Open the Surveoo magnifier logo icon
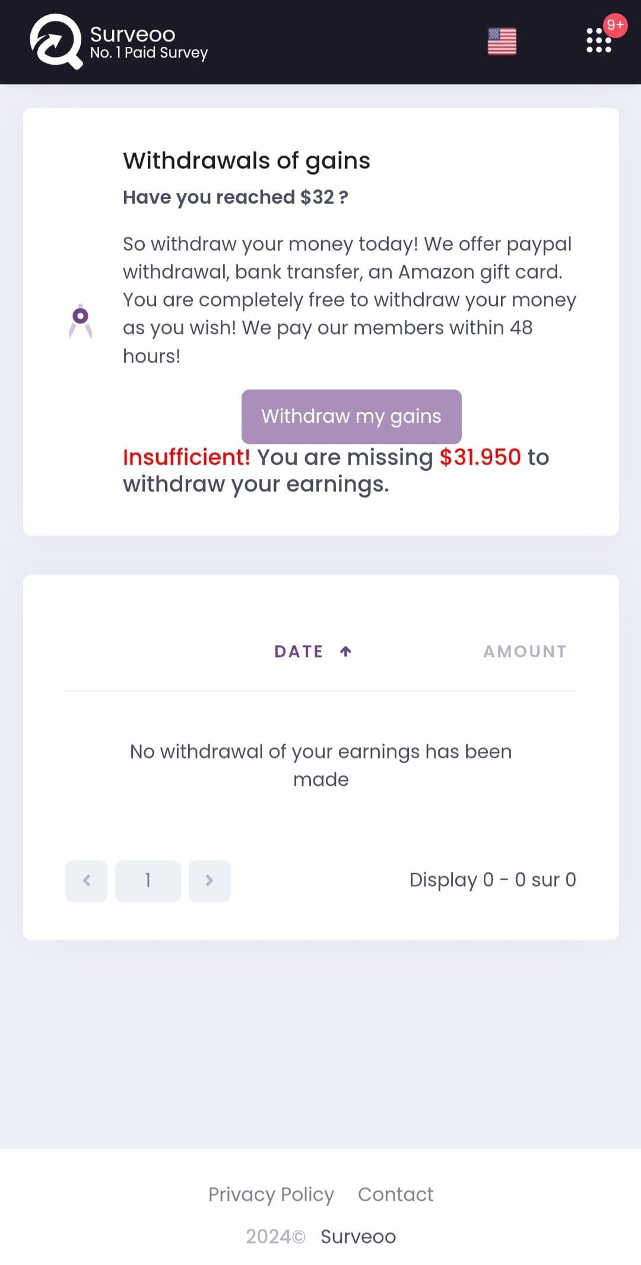The image size is (641, 1265). pyautogui.click(x=56, y=42)
